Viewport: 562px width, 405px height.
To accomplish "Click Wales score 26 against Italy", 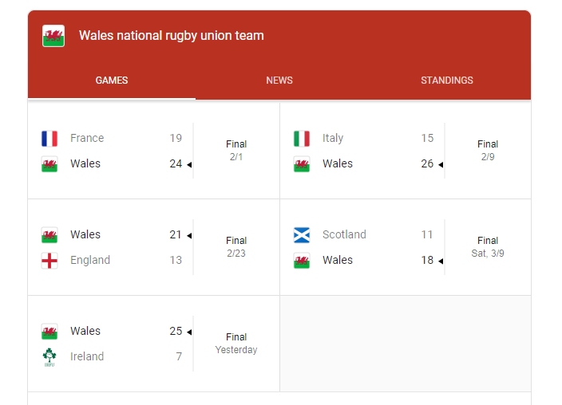I will pyautogui.click(x=427, y=163).
